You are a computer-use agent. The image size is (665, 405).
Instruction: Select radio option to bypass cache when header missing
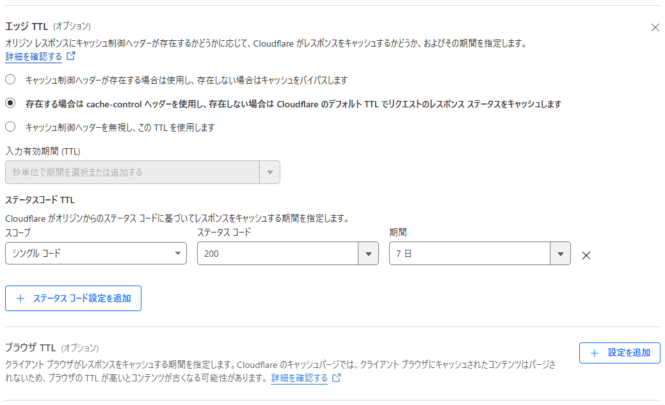[x=10, y=80]
